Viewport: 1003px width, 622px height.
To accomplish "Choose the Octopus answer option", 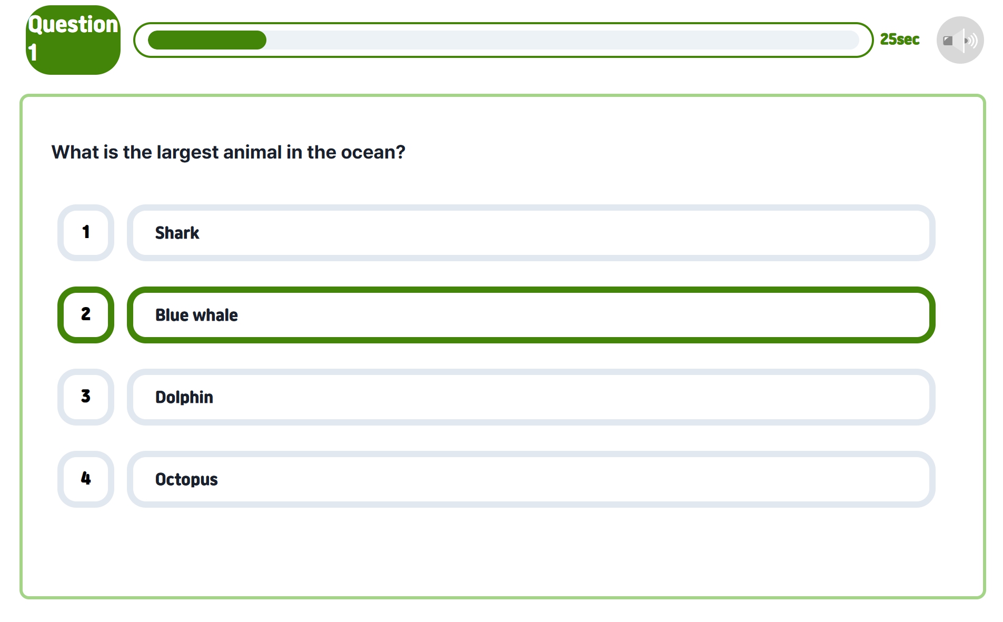I will (531, 479).
